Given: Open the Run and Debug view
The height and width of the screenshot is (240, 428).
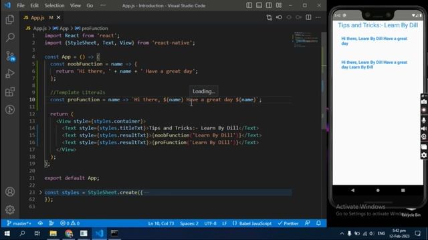Looking at the screenshot, I should pyautogui.click(x=10, y=74).
